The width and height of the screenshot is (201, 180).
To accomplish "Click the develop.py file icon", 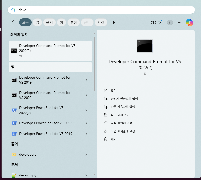I will coord(14,175).
